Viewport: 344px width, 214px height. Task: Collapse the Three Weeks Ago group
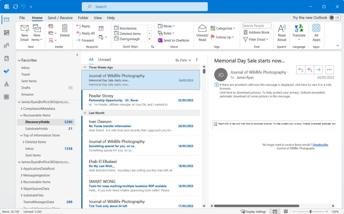pos(85,68)
